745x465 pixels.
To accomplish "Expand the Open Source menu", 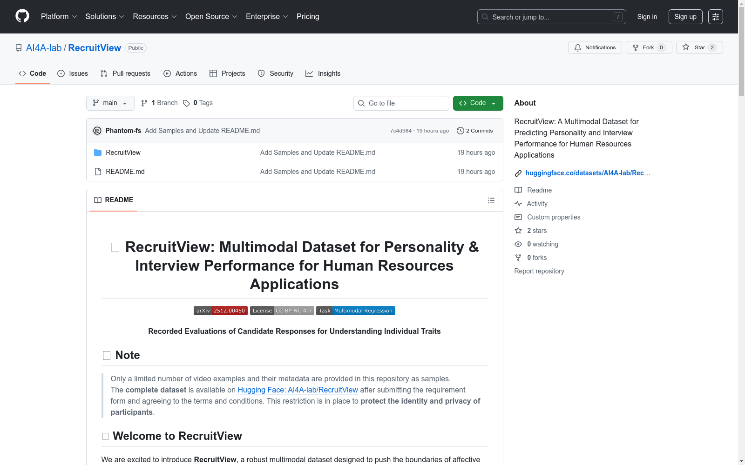I will tap(211, 17).
